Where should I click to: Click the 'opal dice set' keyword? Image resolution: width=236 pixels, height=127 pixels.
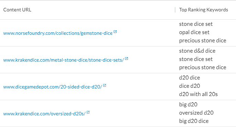(x=194, y=32)
